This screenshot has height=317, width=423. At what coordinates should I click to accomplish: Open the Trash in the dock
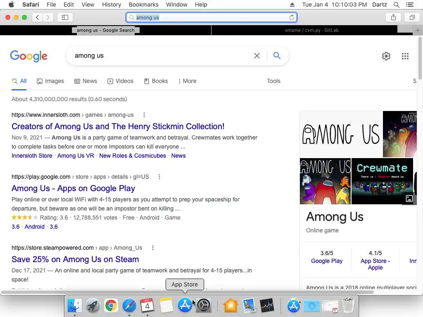pos(348,305)
